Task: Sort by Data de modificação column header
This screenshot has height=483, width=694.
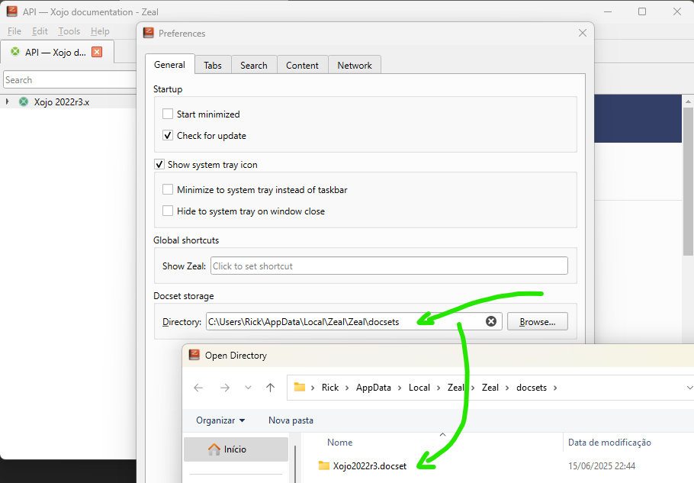Action: click(x=609, y=443)
